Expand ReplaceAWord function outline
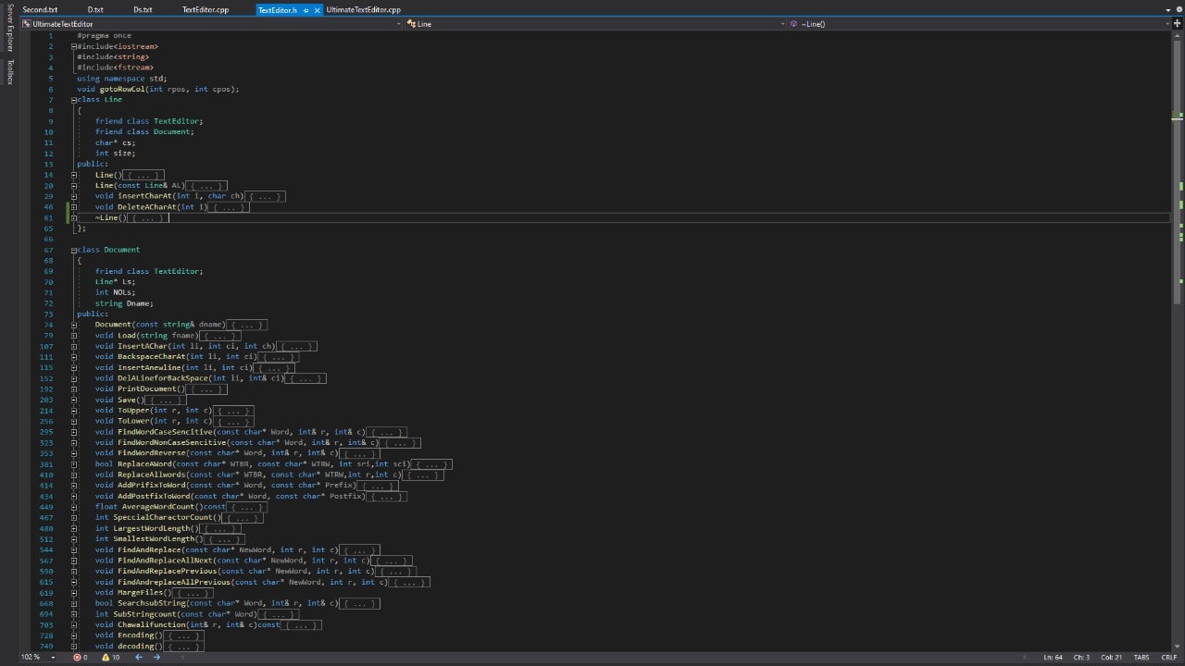This screenshot has height=666, width=1185. tap(74, 464)
